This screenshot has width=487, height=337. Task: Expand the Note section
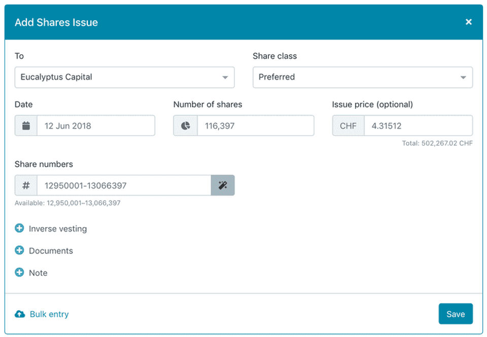38,273
